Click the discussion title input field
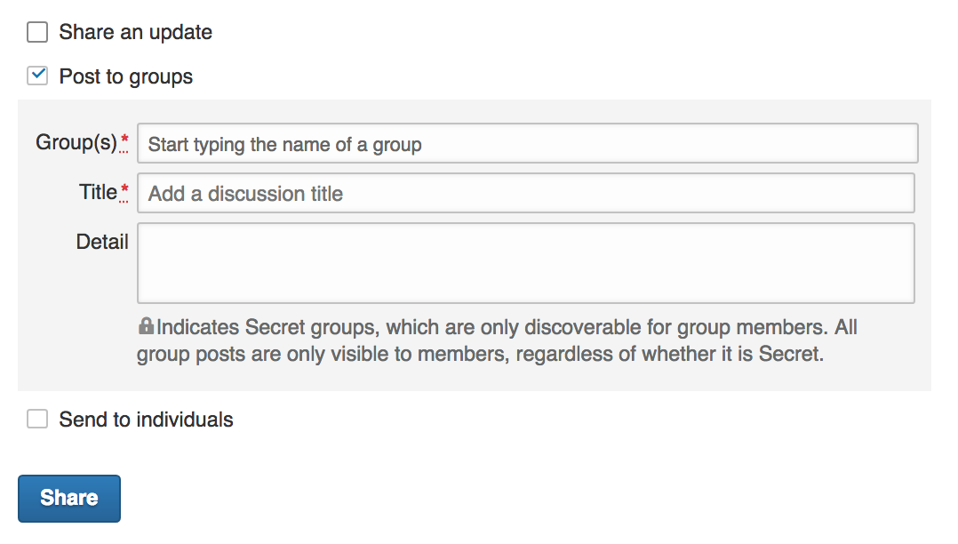 (525, 194)
